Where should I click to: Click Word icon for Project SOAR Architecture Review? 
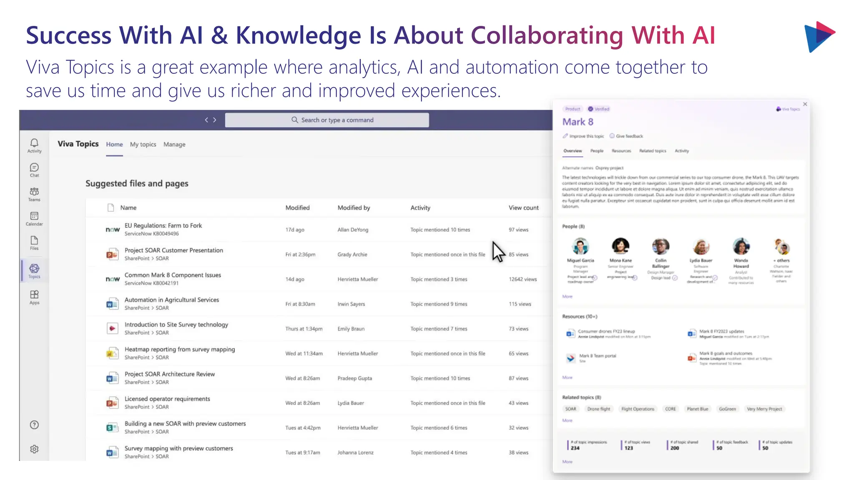[112, 378]
